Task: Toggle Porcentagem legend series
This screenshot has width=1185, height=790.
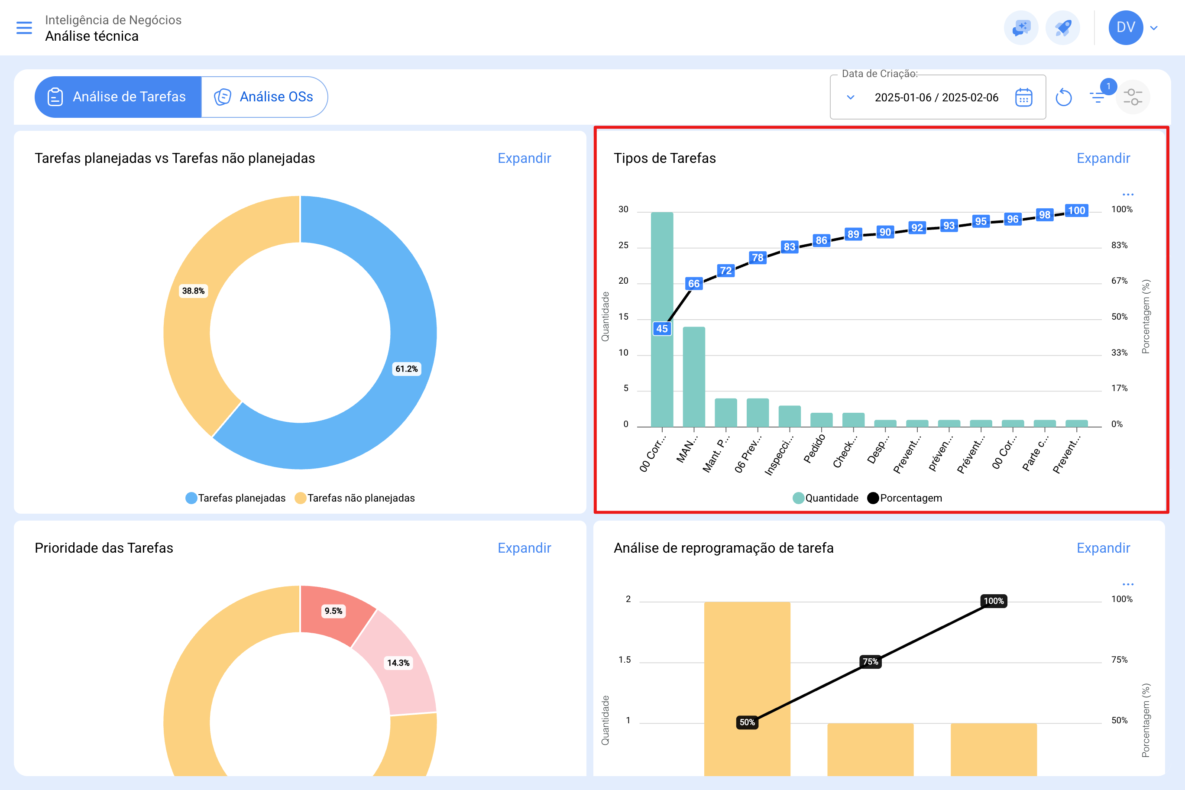Action: point(904,498)
